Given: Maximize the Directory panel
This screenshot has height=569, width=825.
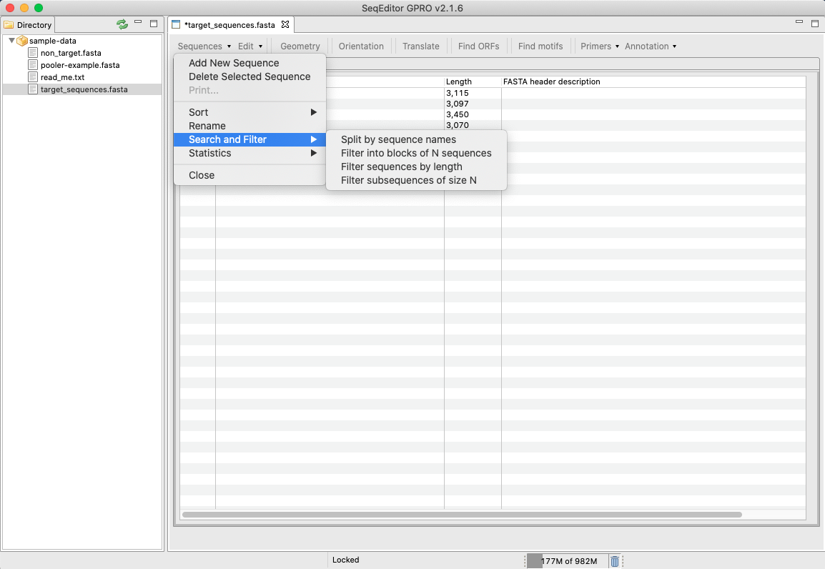Looking at the screenshot, I should (x=154, y=24).
